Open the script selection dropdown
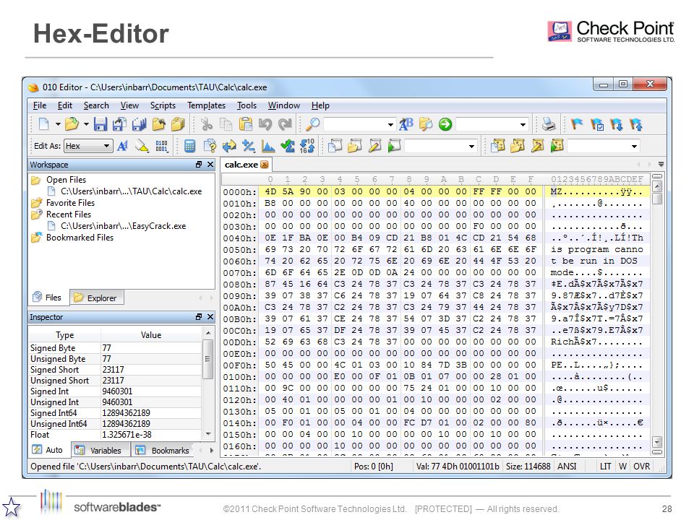The image size is (694, 520). pos(472,146)
